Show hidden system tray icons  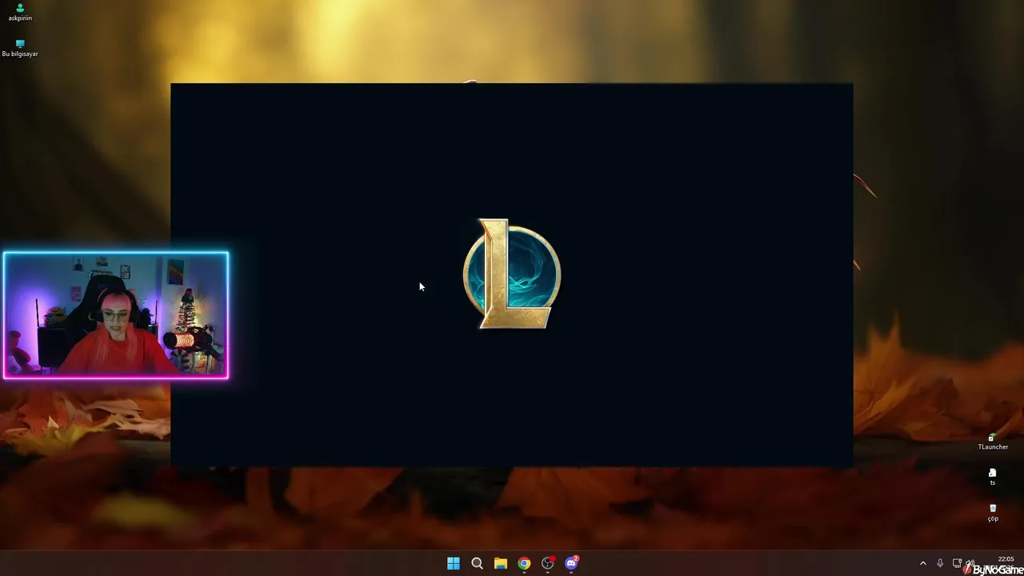point(922,563)
